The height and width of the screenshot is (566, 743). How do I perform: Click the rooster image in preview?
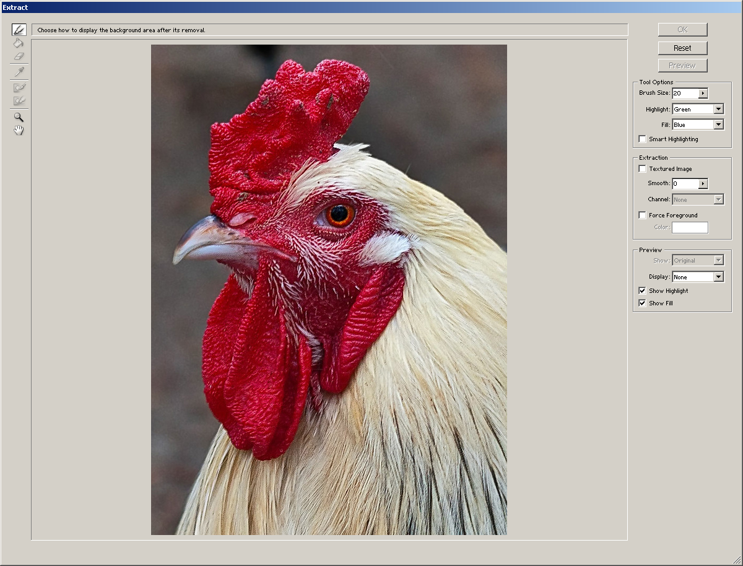click(x=329, y=289)
